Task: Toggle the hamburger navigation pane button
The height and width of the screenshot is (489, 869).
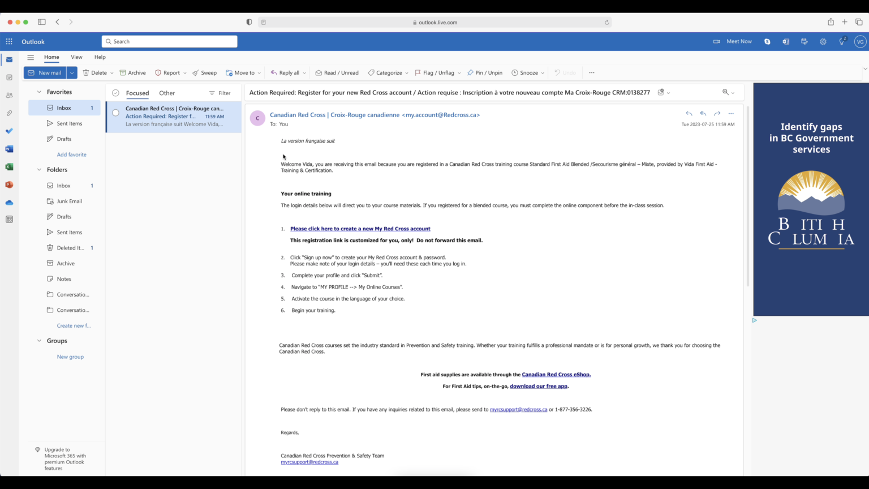Action: pyautogui.click(x=31, y=57)
